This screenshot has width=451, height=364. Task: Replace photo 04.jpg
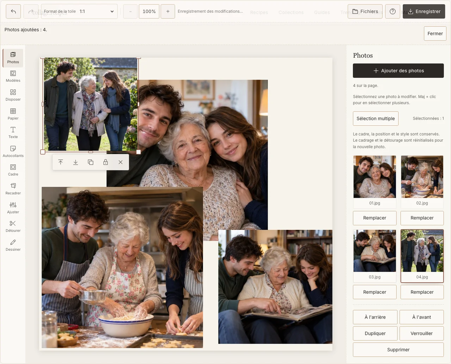click(x=422, y=292)
